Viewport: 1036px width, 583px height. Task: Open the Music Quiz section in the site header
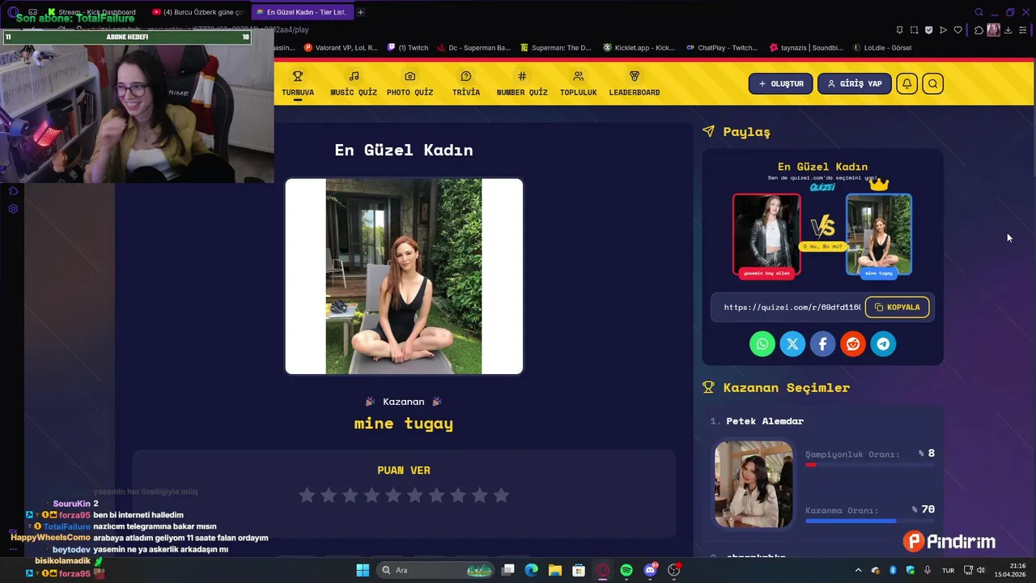pyautogui.click(x=354, y=84)
